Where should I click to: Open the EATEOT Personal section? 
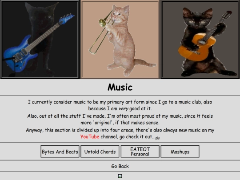click(x=140, y=152)
